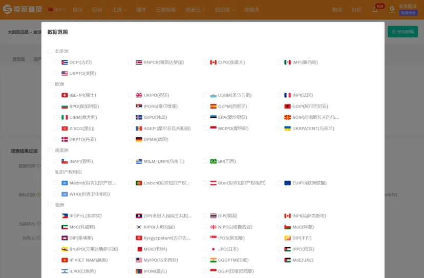424x278 pixels.
Task: Check the MyIPO(马来西亚) checkbox
Action: [x=131, y=260]
